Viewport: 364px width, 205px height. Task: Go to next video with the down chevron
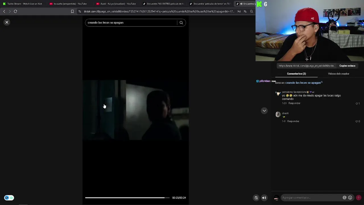point(264,111)
